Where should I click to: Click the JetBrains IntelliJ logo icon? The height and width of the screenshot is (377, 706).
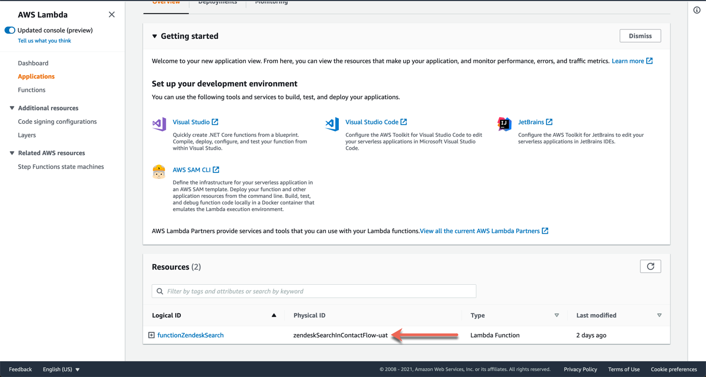pos(504,124)
